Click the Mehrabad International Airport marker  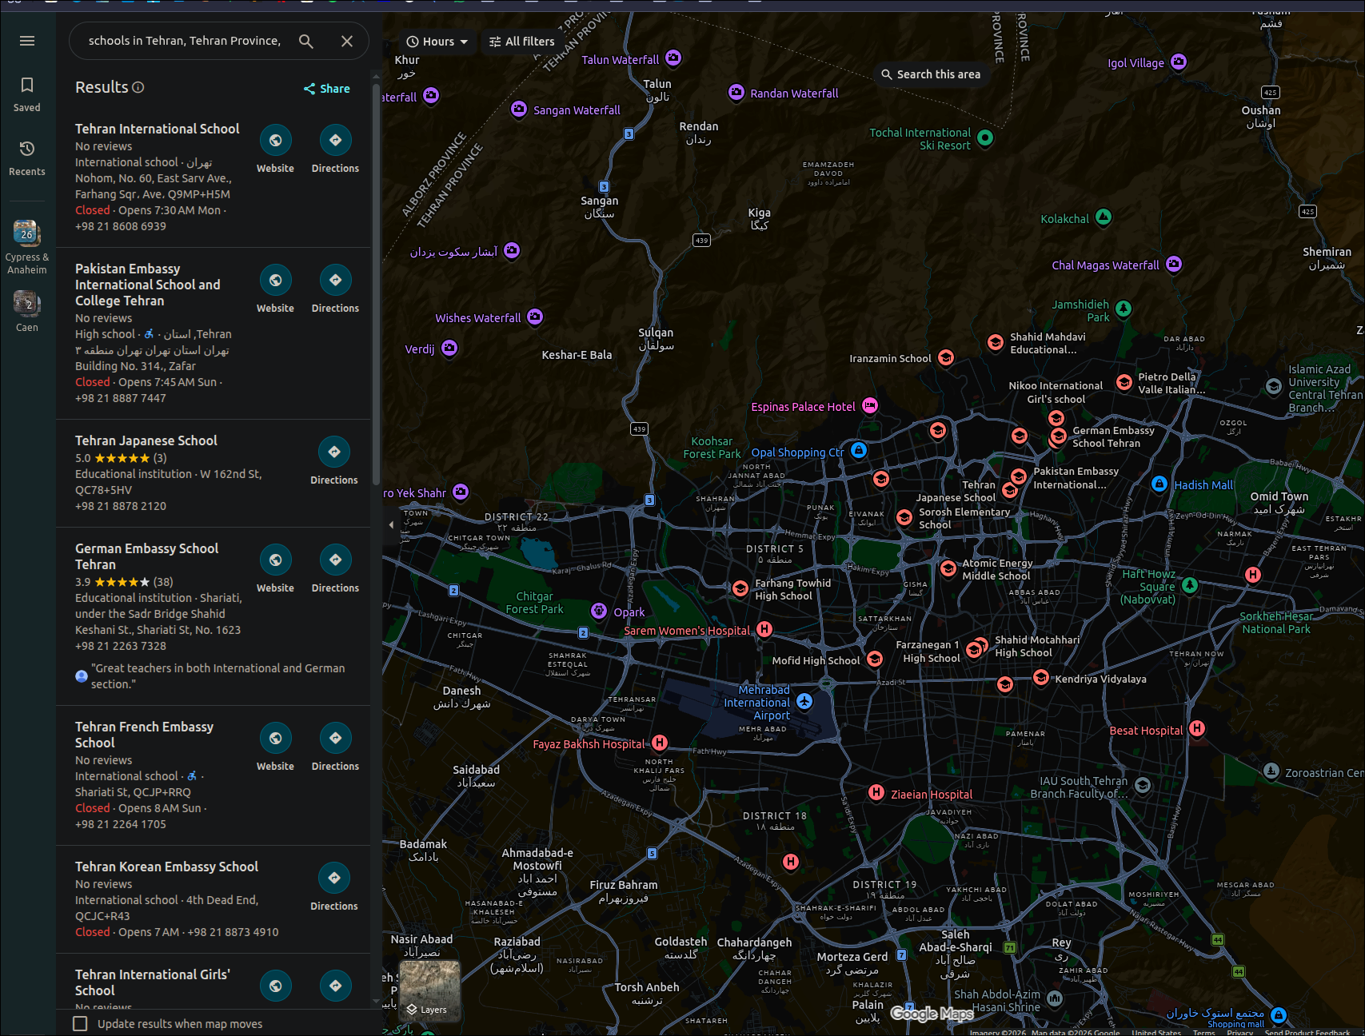[804, 701]
